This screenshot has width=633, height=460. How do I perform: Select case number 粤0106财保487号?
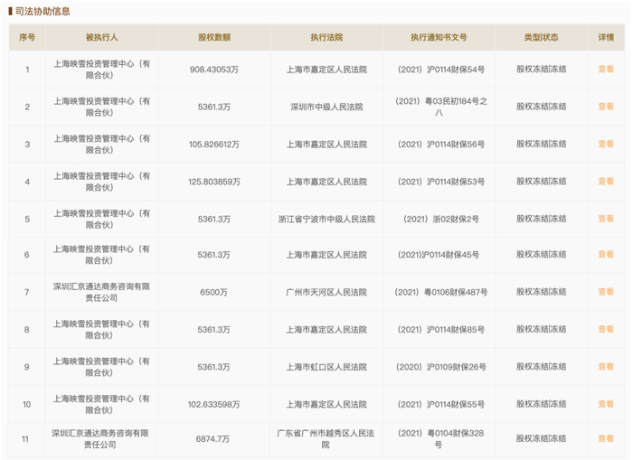[x=456, y=292]
